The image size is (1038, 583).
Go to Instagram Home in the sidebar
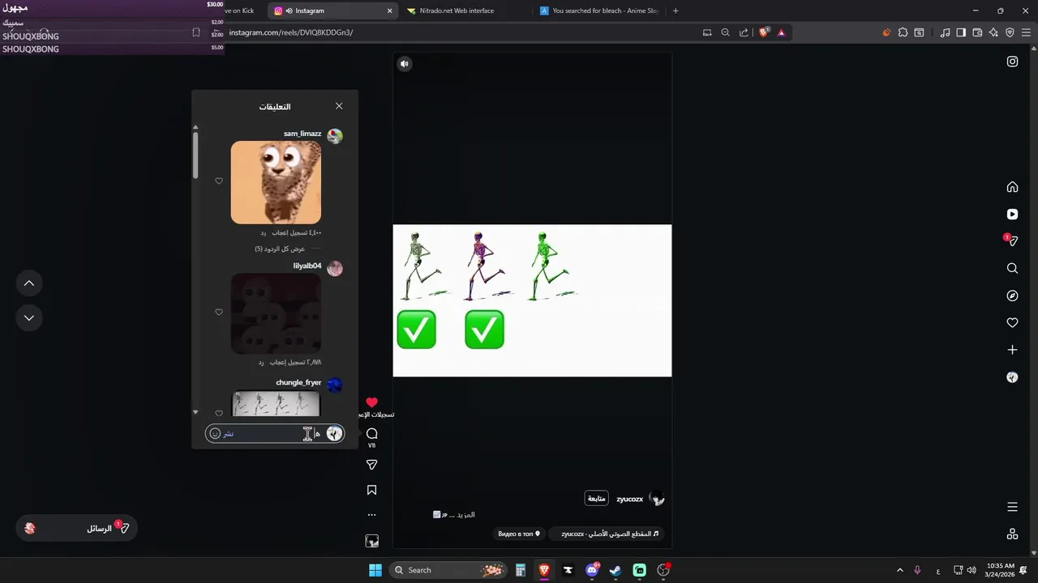(1012, 187)
